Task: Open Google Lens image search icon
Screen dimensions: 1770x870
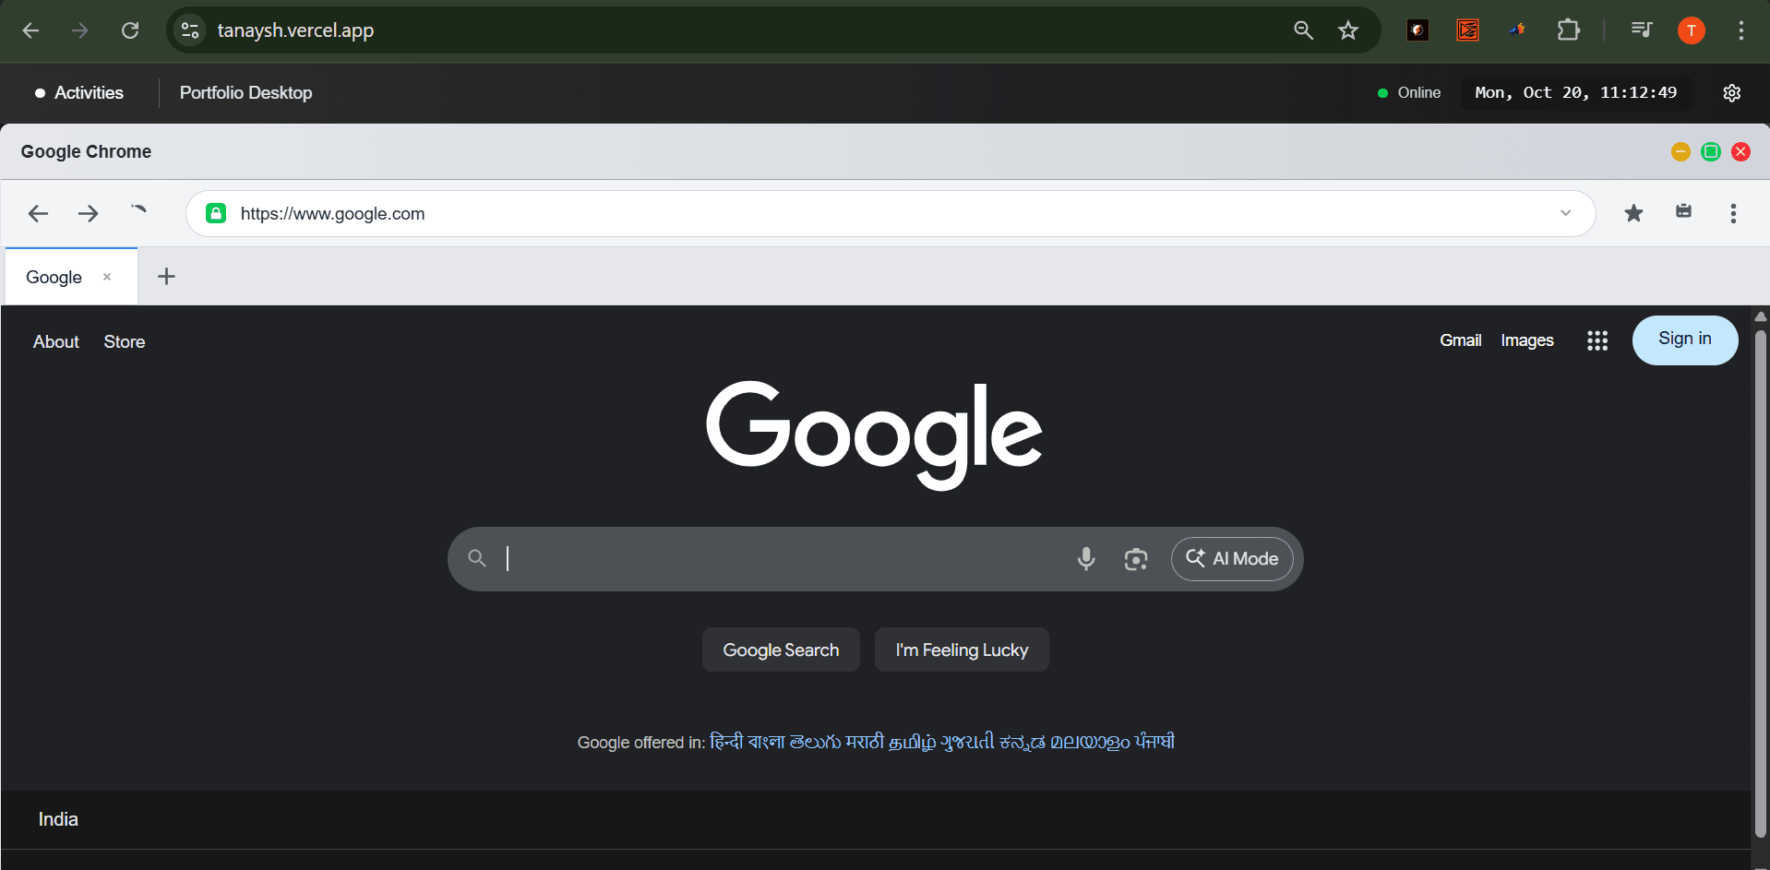Action: click(1136, 559)
